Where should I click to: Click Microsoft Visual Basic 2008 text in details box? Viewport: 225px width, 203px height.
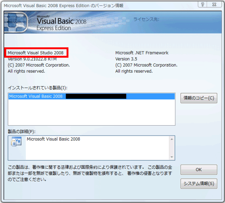(53, 139)
